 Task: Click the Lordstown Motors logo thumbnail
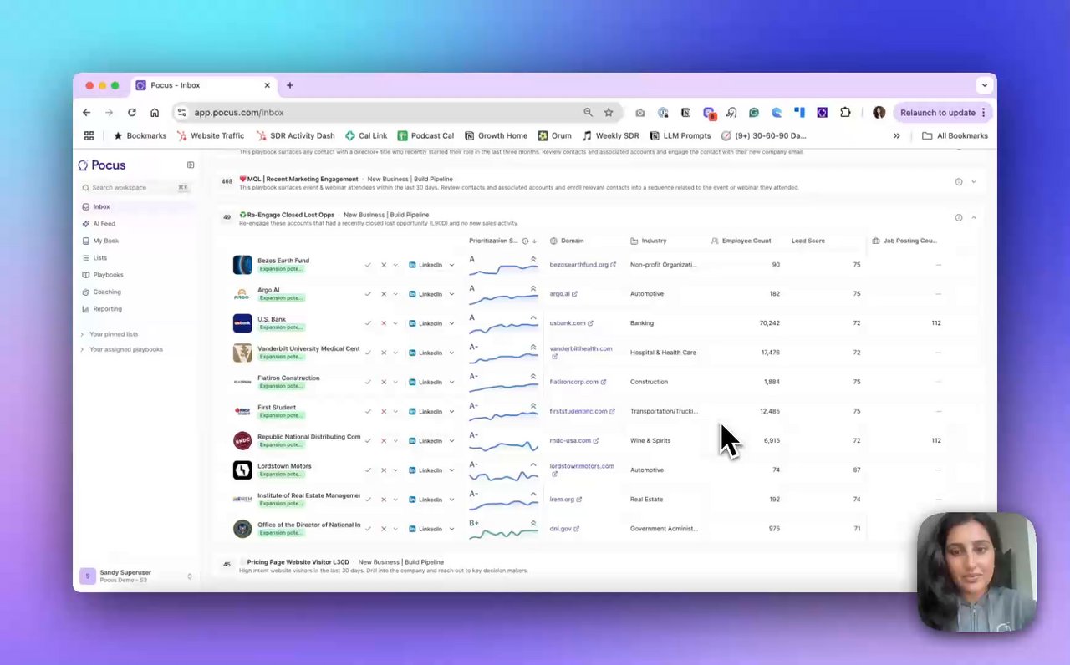pos(242,470)
